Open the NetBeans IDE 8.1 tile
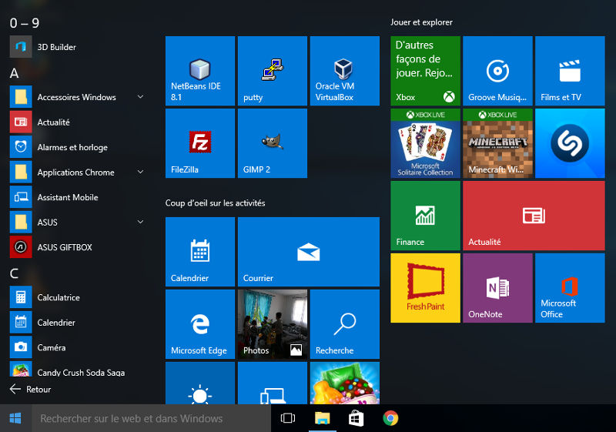This screenshot has width=616, height=432. point(200,71)
